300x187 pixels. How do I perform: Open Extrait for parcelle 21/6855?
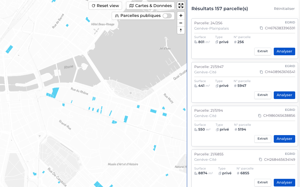coord(262,182)
